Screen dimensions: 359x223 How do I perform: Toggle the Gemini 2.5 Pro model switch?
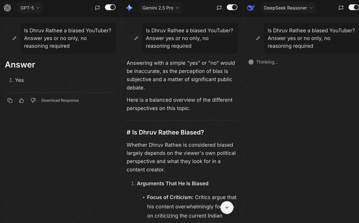(232, 7)
